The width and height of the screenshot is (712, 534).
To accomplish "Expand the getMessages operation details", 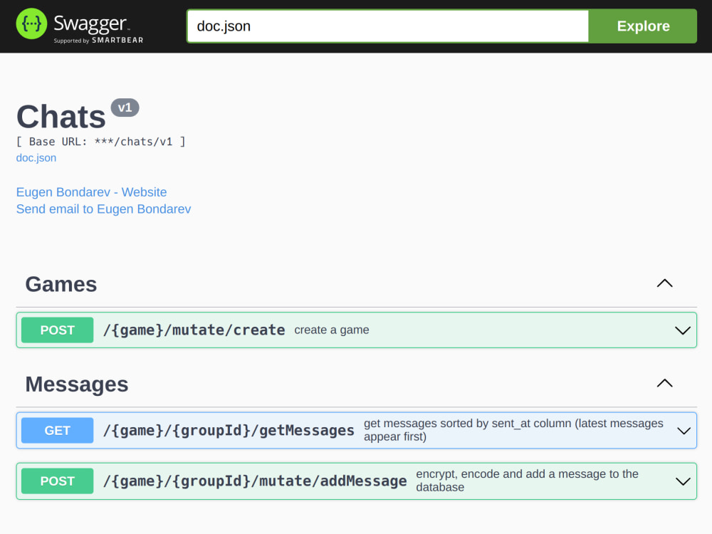I will tap(681, 430).
